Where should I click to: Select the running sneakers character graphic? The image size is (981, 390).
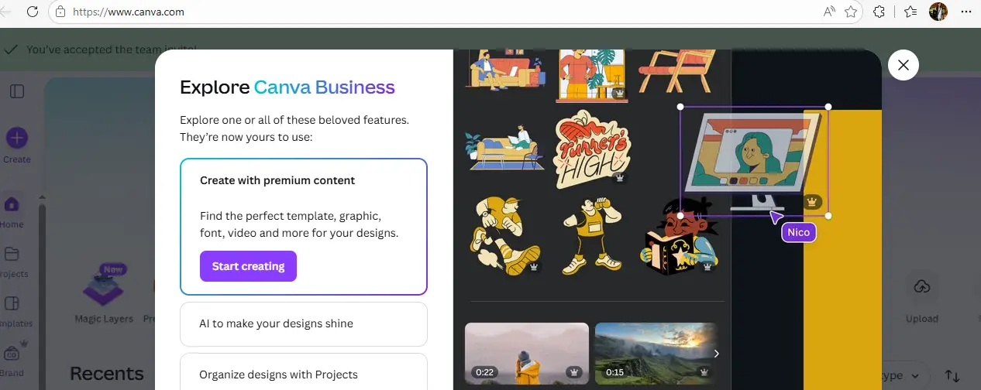click(x=504, y=235)
